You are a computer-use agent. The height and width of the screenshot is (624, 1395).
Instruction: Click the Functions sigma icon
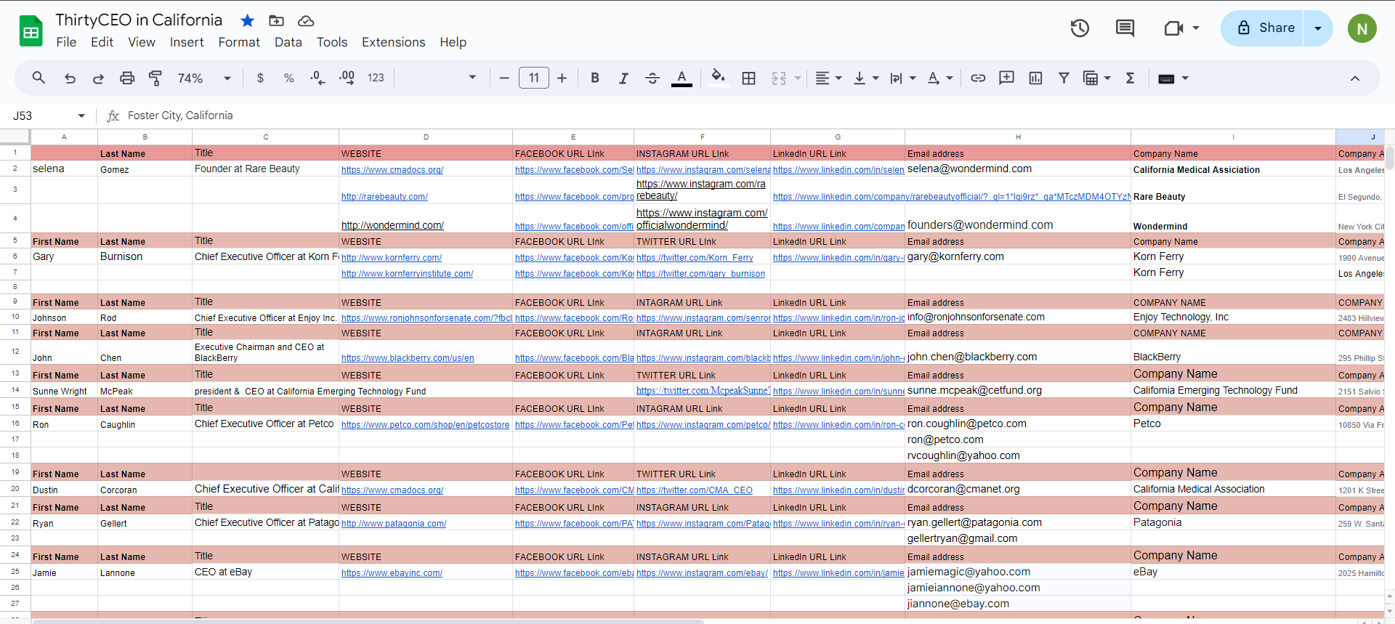coord(1130,78)
